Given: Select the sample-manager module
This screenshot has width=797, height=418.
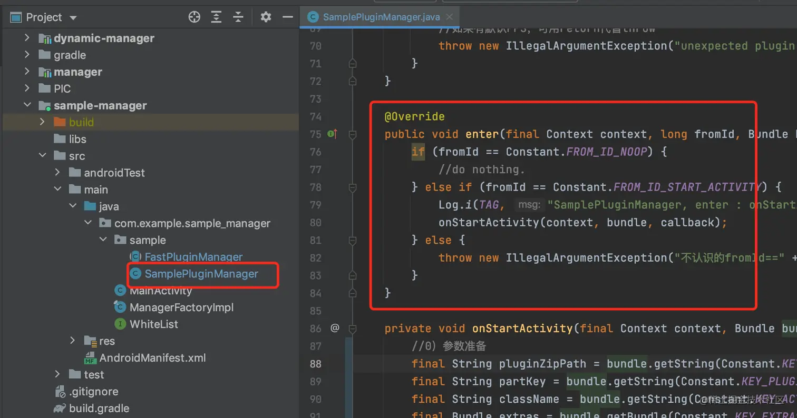Looking at the screenshot, I should 100,106.
